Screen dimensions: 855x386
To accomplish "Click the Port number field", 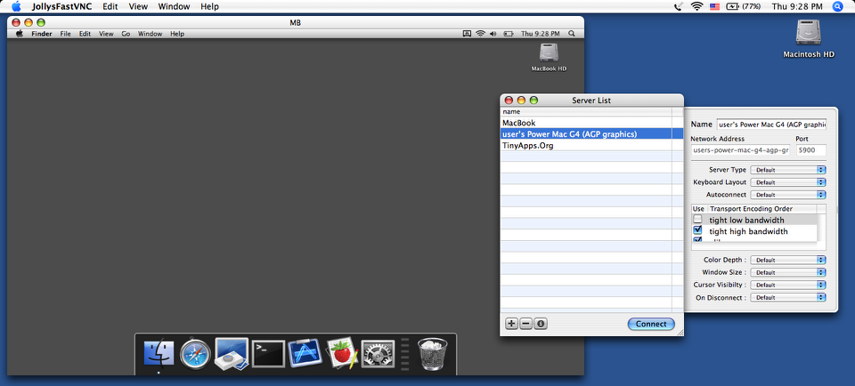I will coord(810,150).
